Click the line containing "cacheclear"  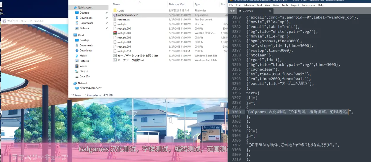pyautogui.click(x=263, y=69)
